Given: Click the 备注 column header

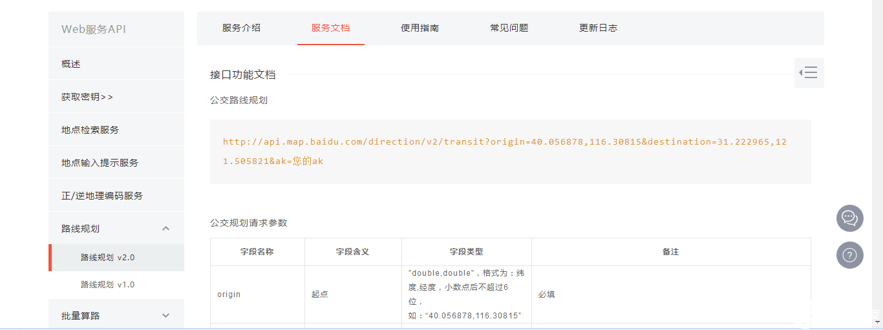Looking at the screenshot, I should click(671, 252).
